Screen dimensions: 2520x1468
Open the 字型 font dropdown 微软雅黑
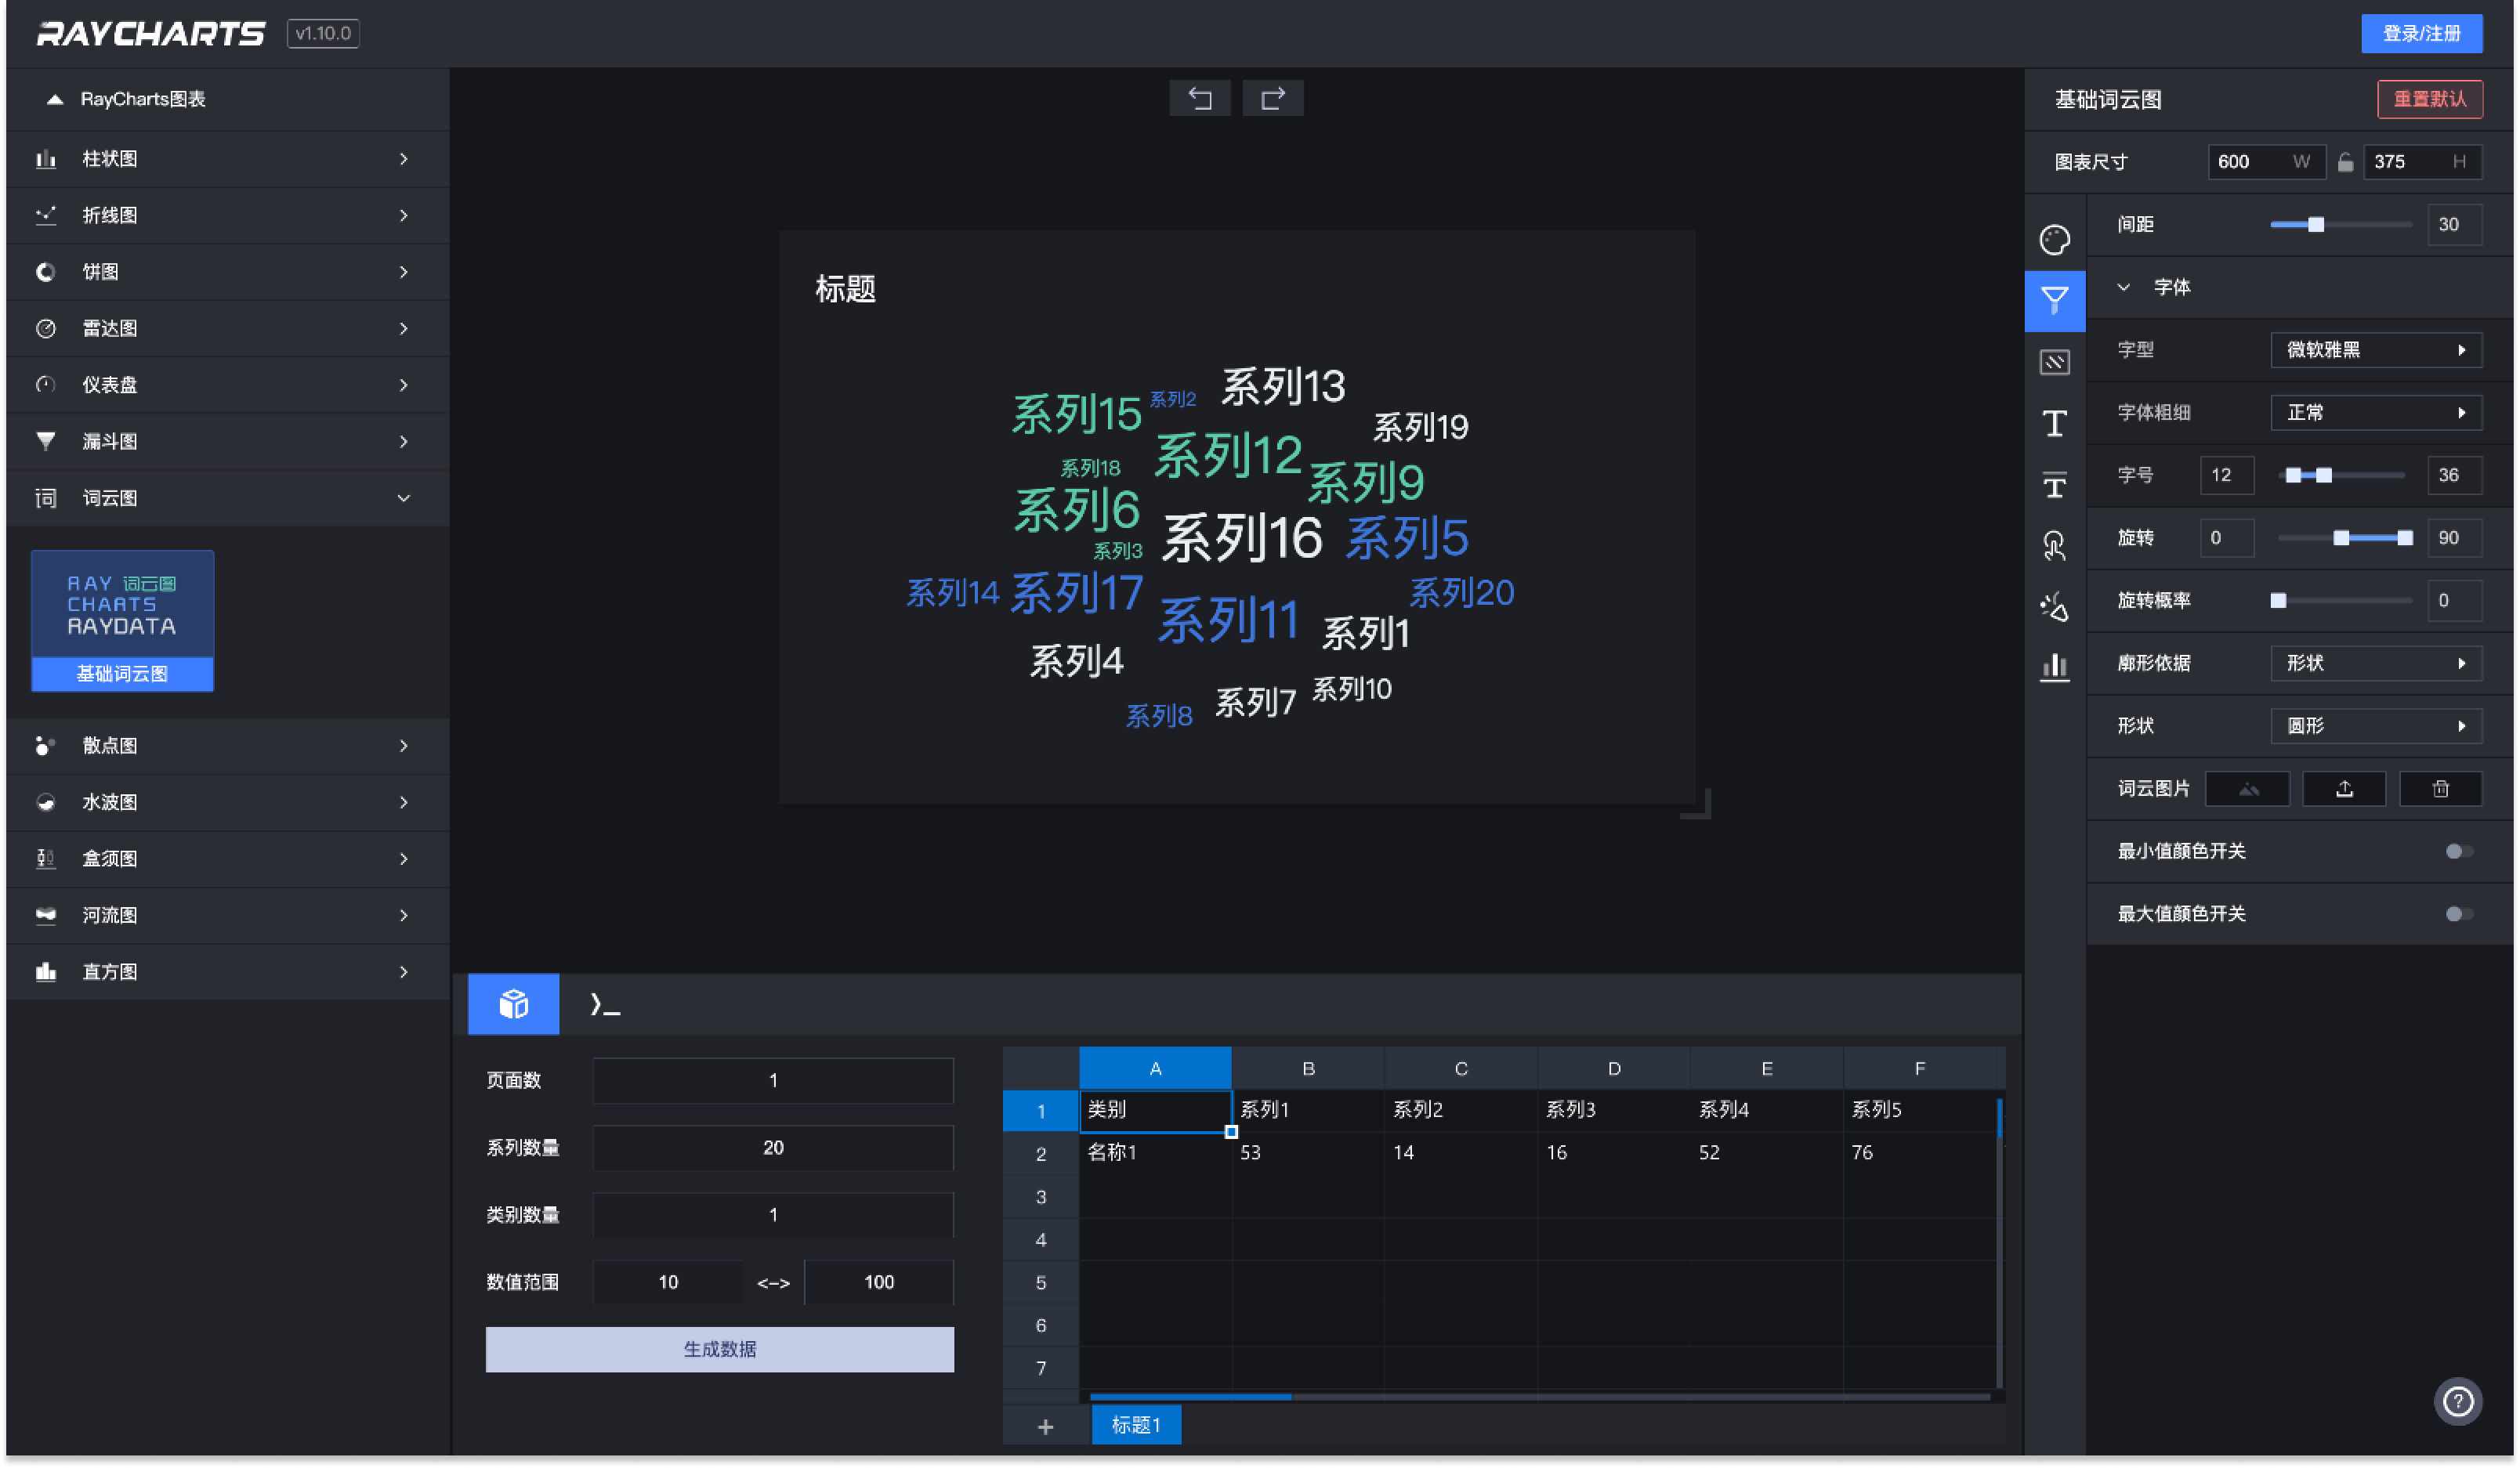pyautogui.click(x=2375, y=349)
